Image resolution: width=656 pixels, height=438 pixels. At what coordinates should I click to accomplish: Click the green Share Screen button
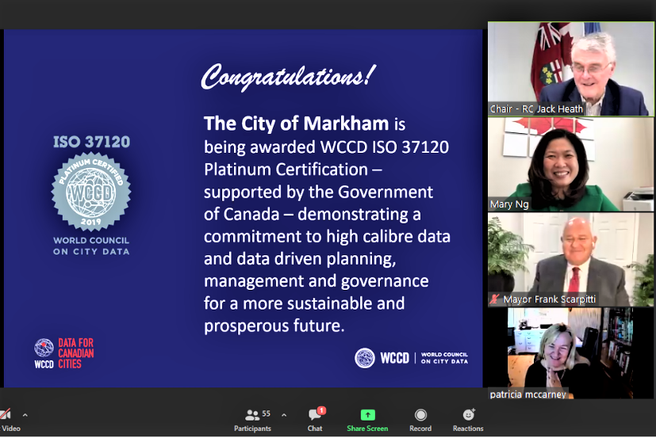coord(367,421)
